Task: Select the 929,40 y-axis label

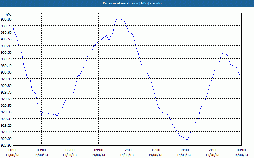Action: (x=6, y=112)
